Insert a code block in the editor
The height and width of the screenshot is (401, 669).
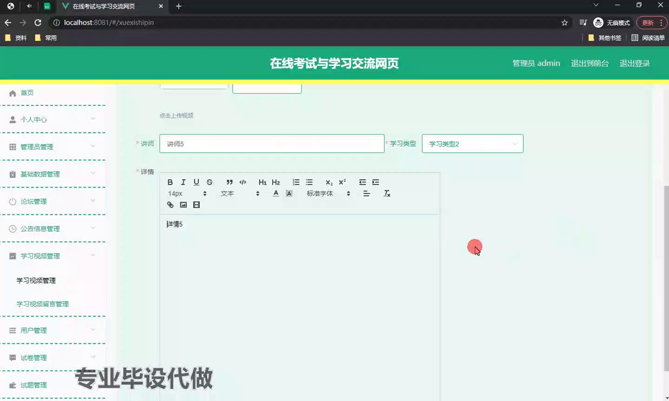pos(243,182)
